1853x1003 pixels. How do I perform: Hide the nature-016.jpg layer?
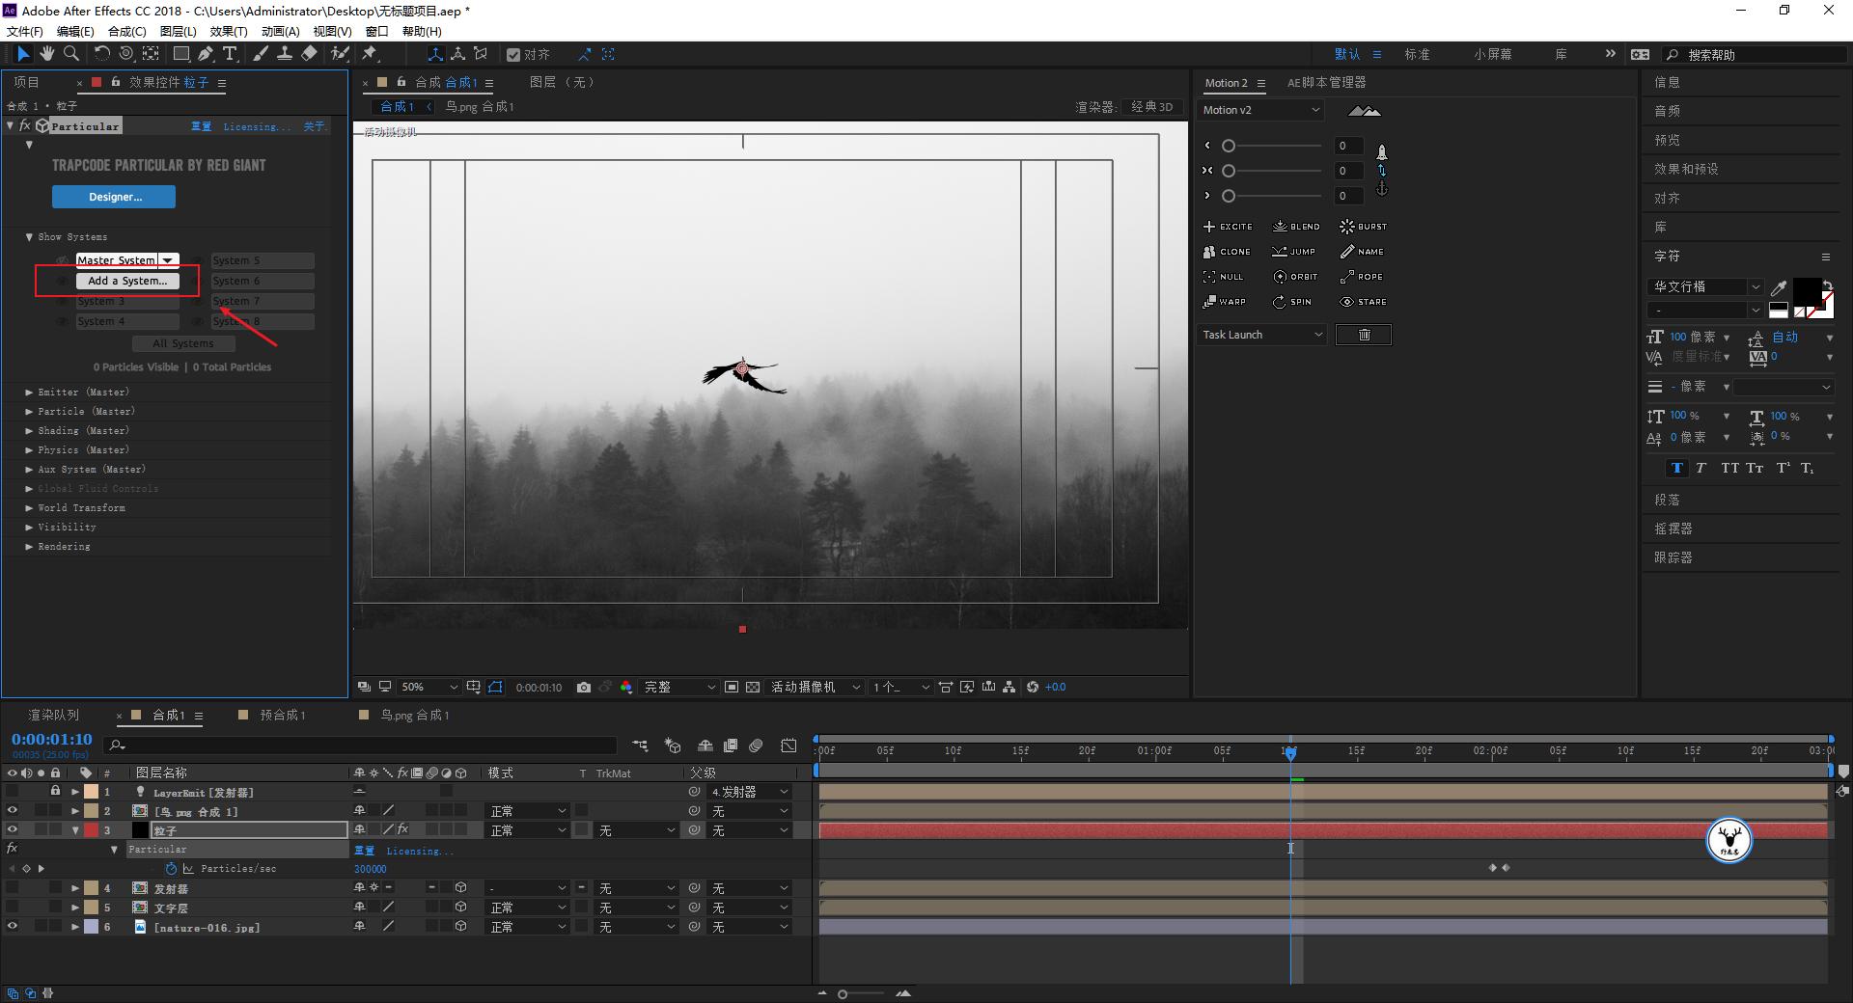click(13, 927)
